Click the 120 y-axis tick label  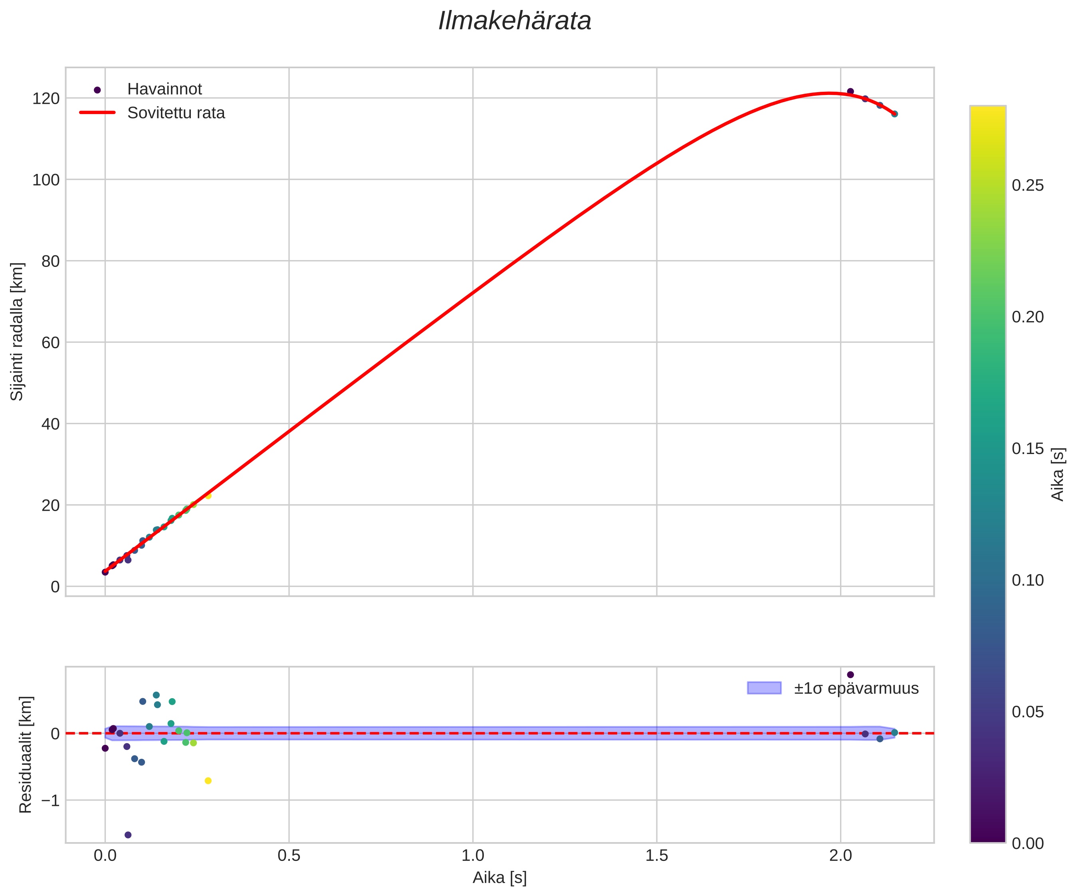tap(46, 98)
